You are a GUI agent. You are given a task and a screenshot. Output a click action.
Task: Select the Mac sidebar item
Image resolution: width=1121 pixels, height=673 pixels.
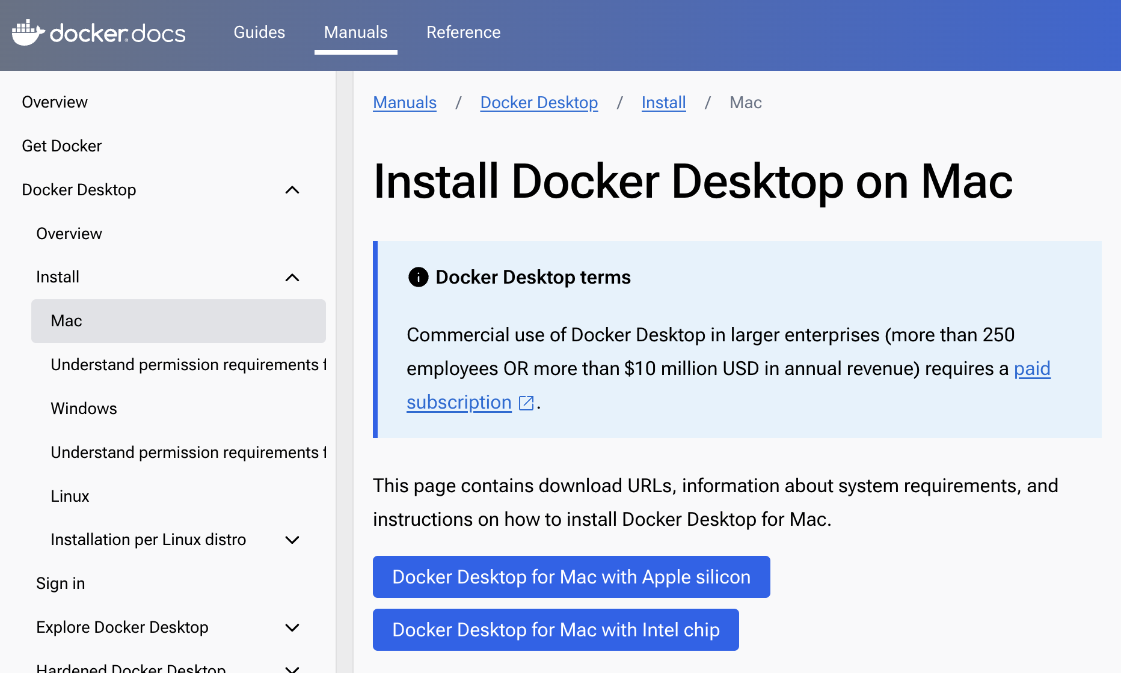coord(179,321)
